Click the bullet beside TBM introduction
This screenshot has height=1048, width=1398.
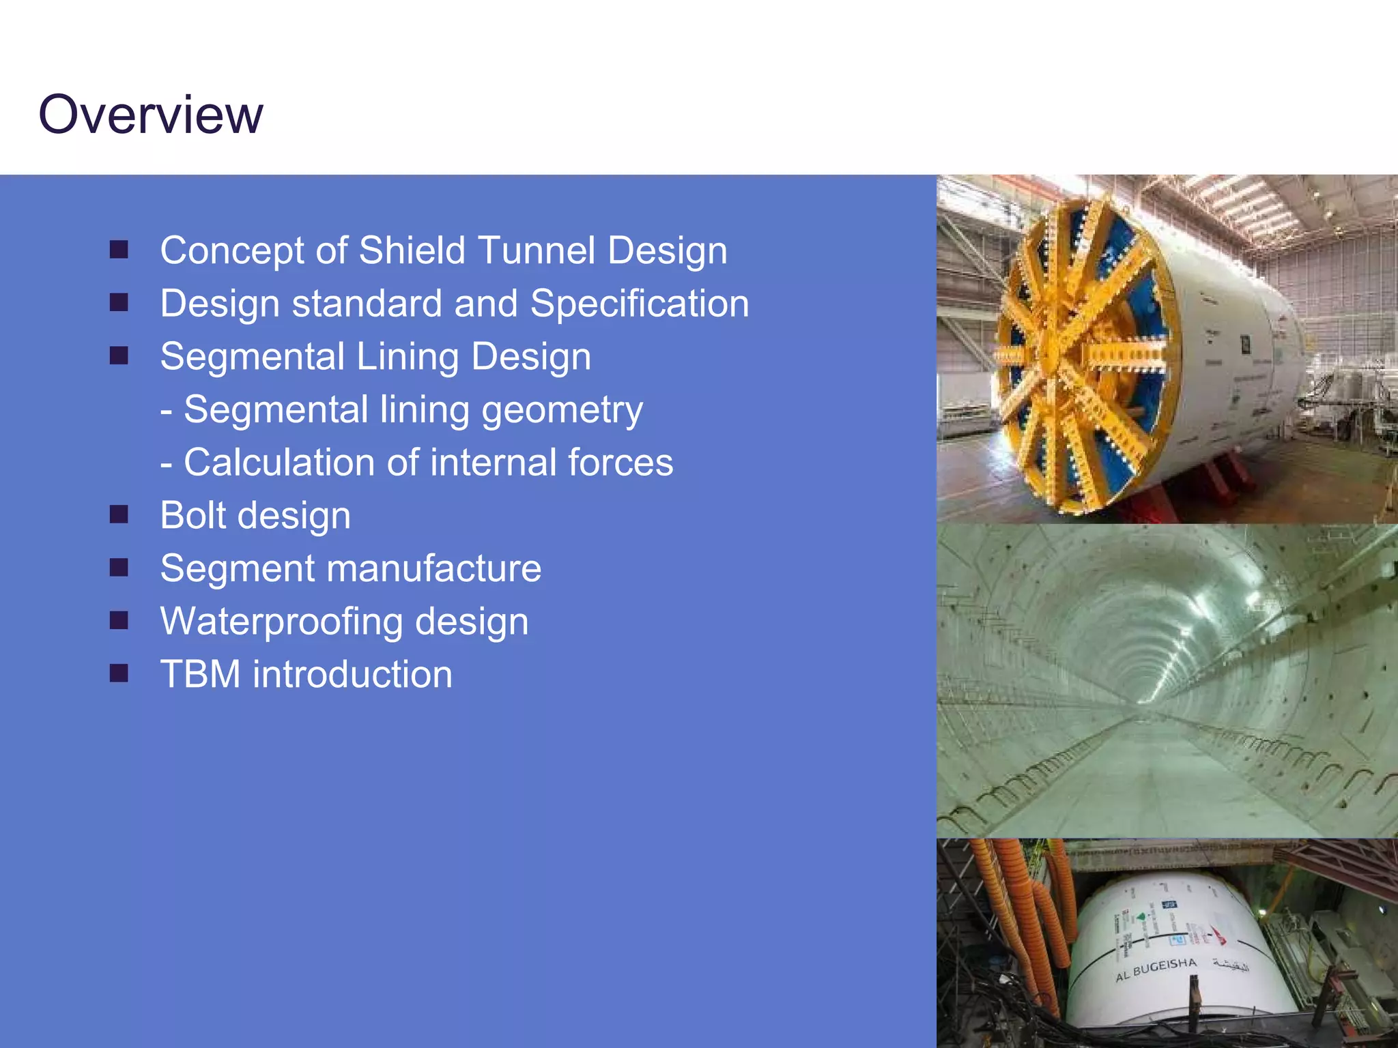point(119,673)
